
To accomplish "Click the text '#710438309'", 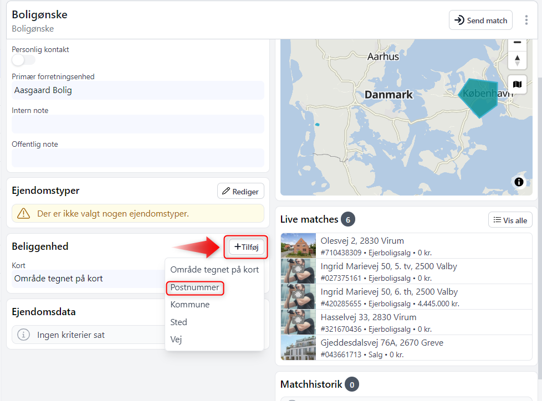I will [x=341, y=253].
